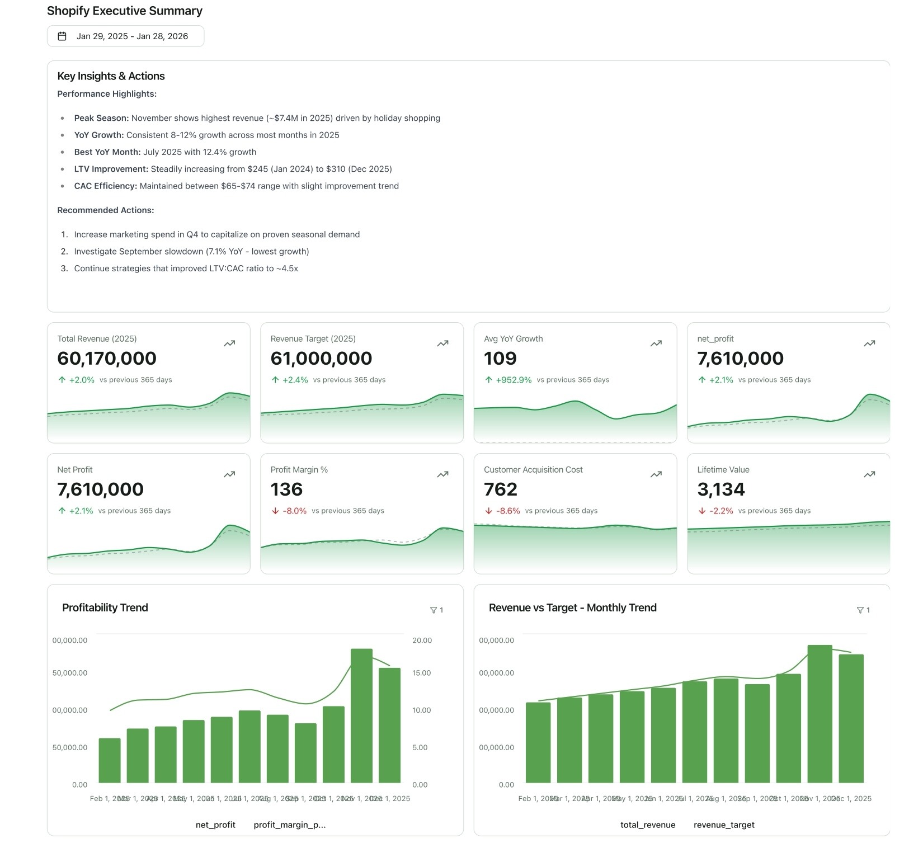This screenshot has width=923, height=843.
Task: Click the calendar icon in date selector
Action: [x=62, y=36]
